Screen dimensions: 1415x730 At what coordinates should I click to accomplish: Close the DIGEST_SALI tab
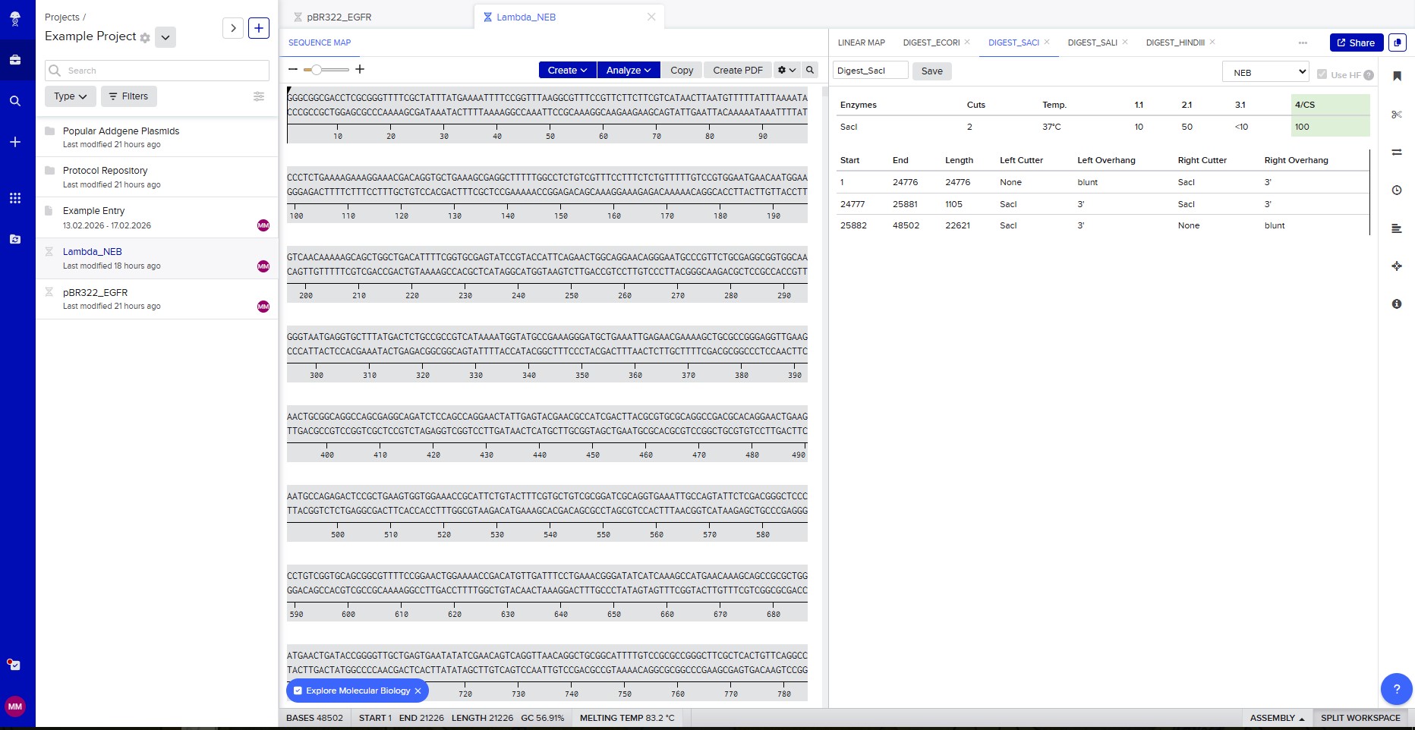point(1125,42)
